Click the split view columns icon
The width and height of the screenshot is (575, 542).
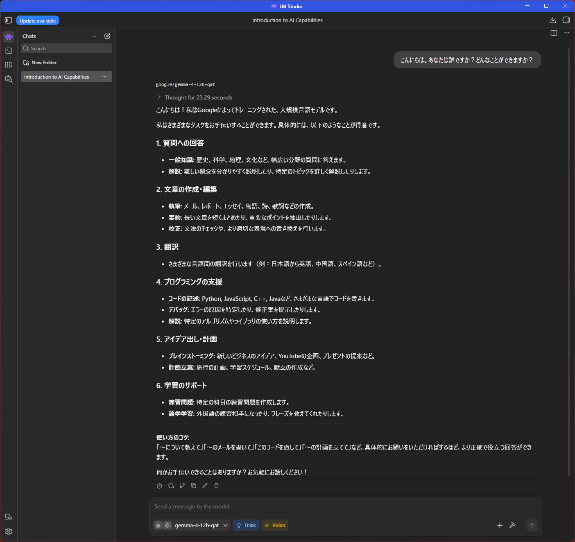(554, 33)
